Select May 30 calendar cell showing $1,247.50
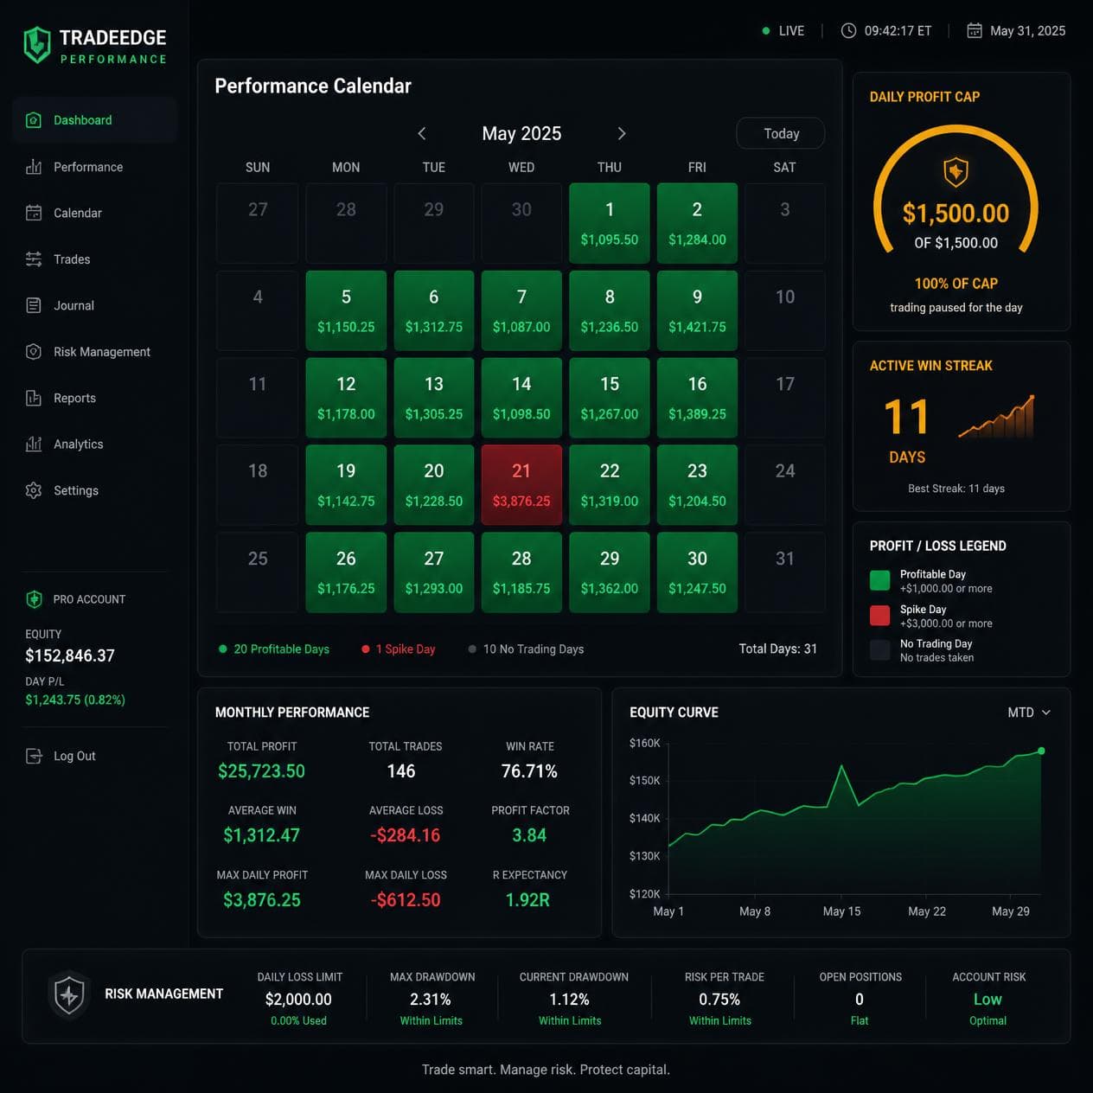This screenshot has width=1093, height=1093. (x=697, y=572)
